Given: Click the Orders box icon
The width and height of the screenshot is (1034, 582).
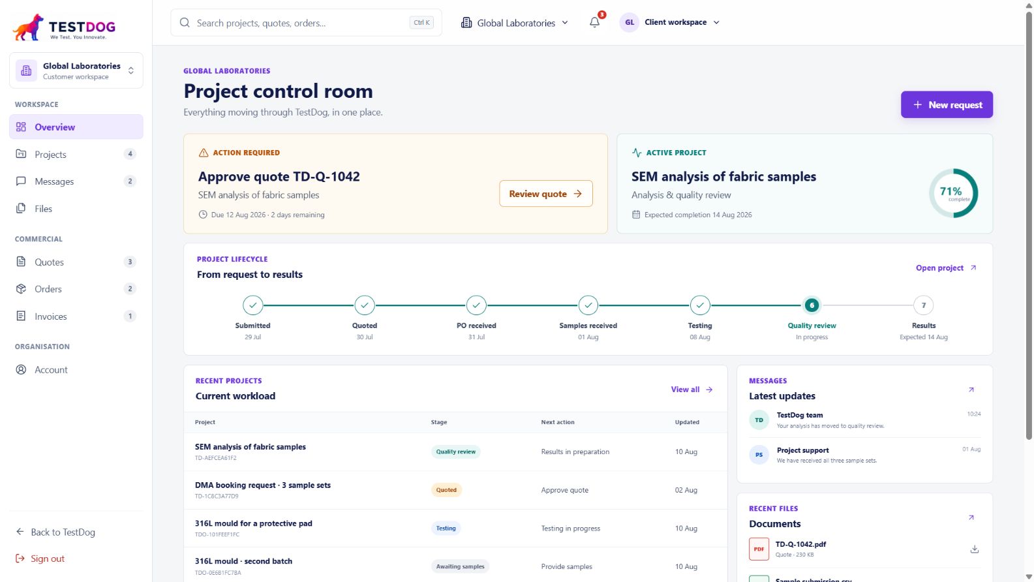Looking at the screenshot, I should pos(21,288).
